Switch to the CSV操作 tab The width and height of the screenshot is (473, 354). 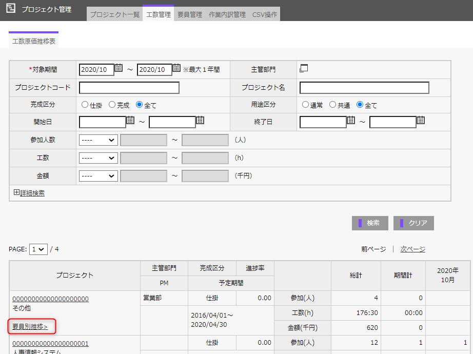coord(264,14)
